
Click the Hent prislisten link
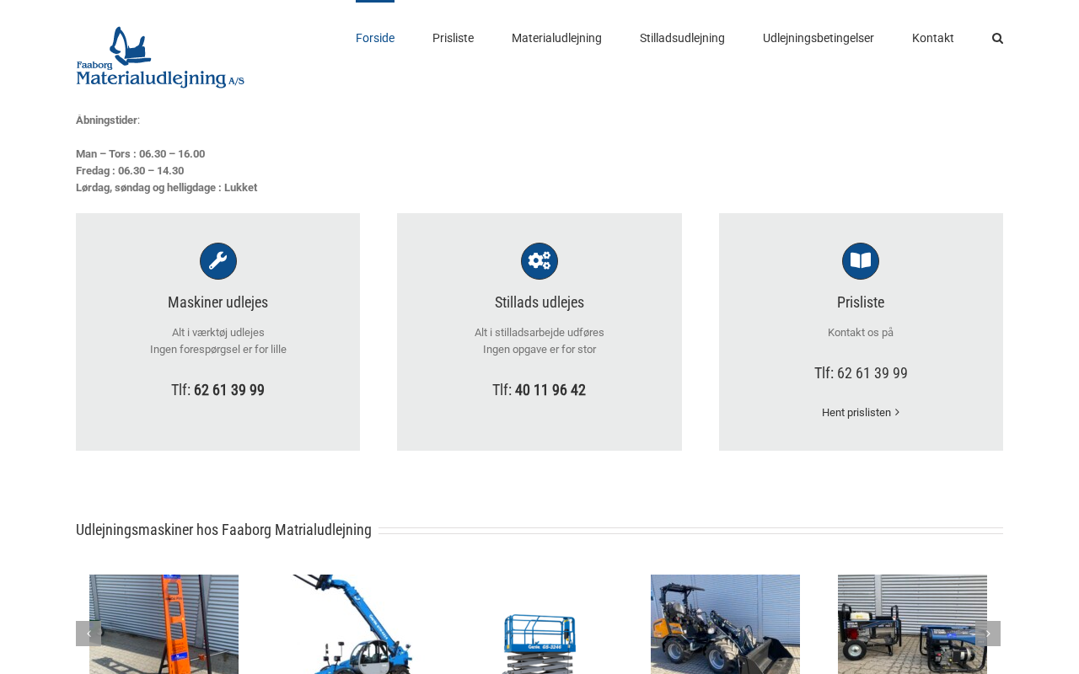[861, 412]
